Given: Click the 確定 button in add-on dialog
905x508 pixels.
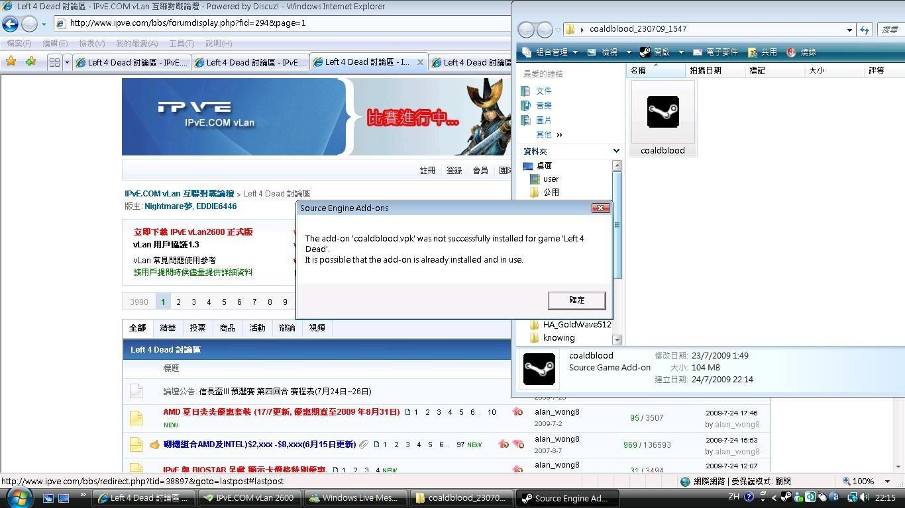Looking at the screenshot, I should [576, 300].
